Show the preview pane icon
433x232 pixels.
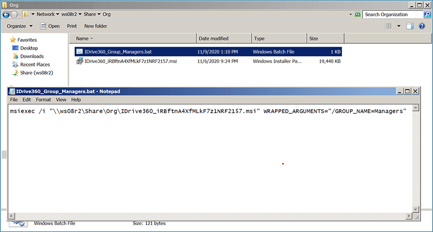pyautogui.click(x=410, y=26)
